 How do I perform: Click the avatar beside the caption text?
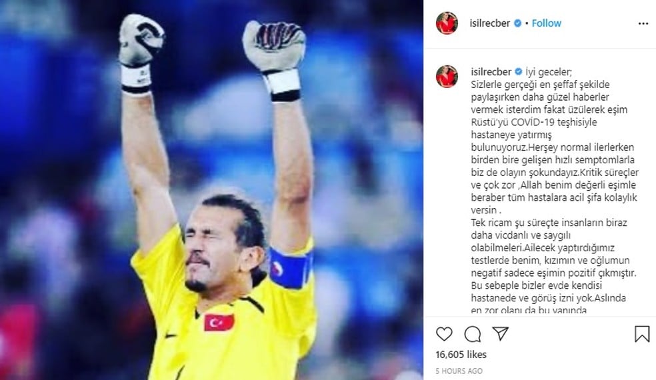447,76
